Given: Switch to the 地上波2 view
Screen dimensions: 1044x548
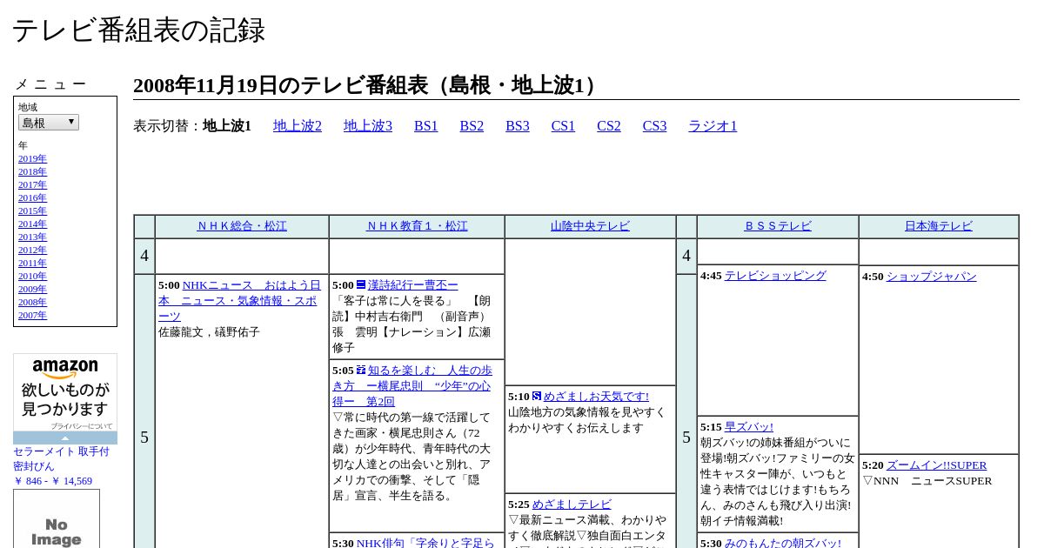Looking at the screenshot, I should click(x=298, y=126).
